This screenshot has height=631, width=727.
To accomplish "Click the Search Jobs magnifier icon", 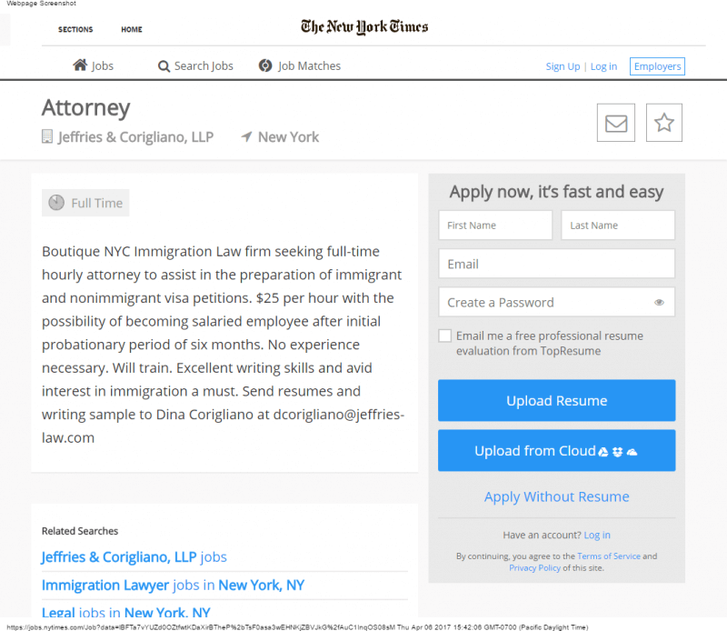I will 164,66.
